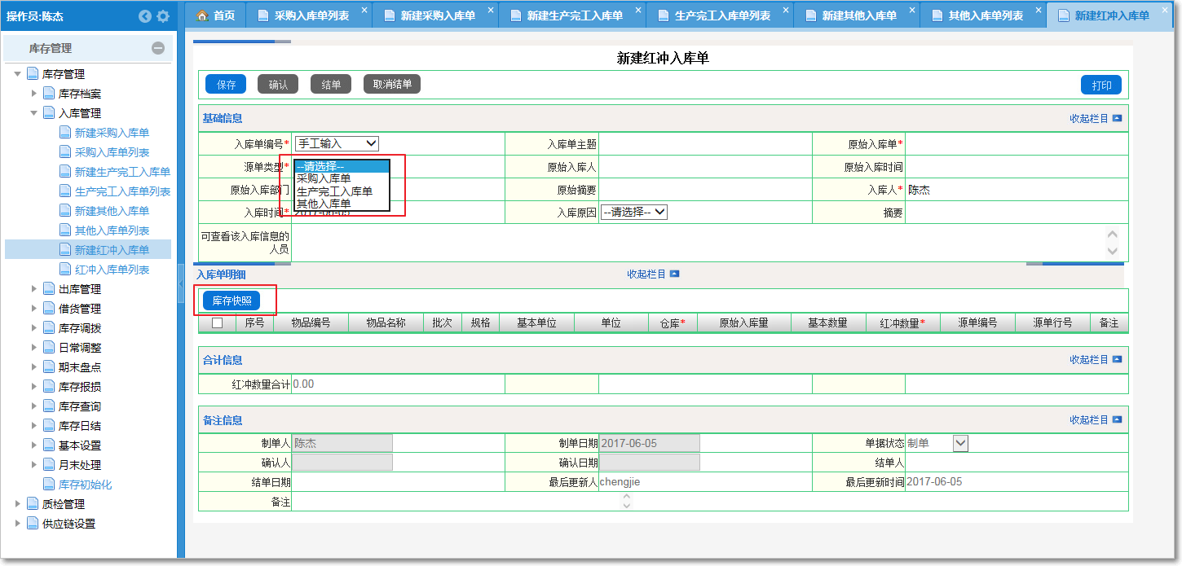Open the 入库单编号 手工输入 dropdown
This screenshot has width=1182, height=566.
point(337,143)
